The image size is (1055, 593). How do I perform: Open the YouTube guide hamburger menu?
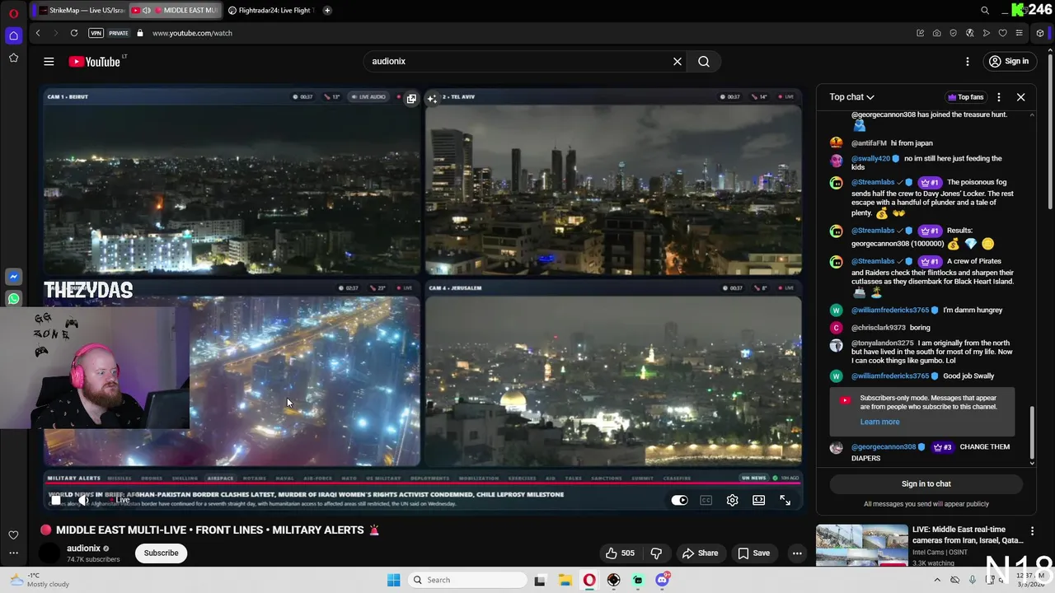(x=49, y=61)
